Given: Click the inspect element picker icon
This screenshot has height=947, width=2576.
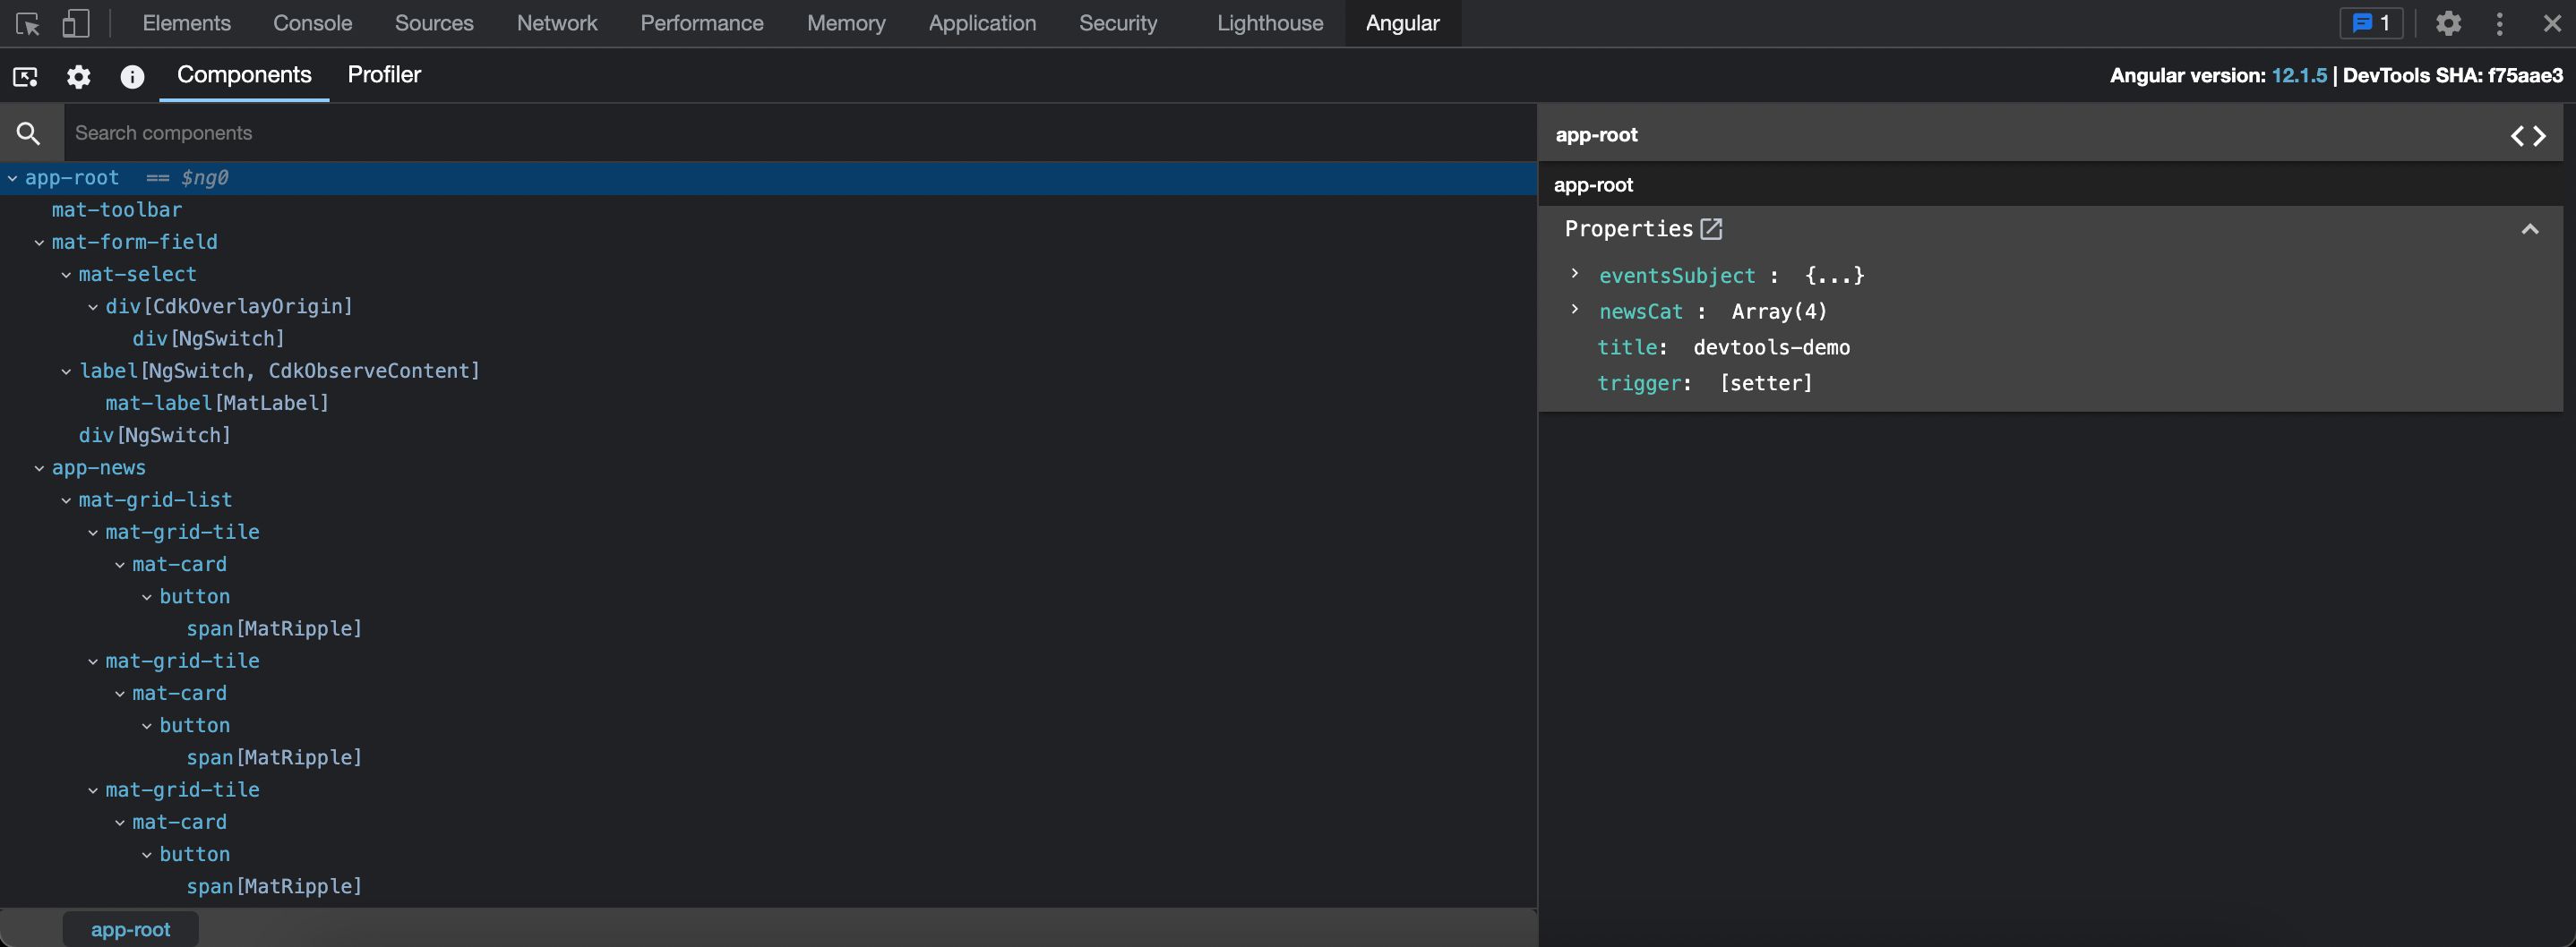Looking at the screenshot, I should pos(28,24).
